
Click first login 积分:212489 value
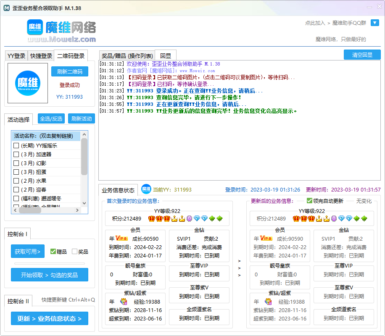click(x=127, y=218)
